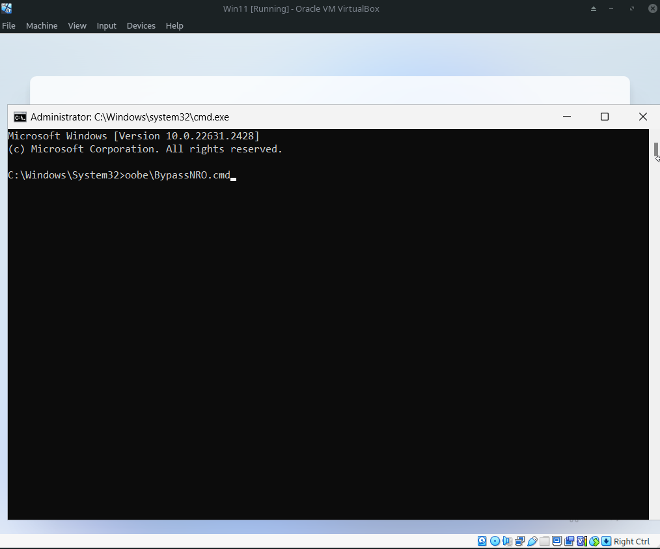Viewport: 660px width, 549px height.
Task: Click the Microsoft Corporation copyright line
Action: pos(145,149)
